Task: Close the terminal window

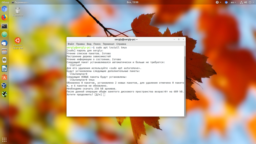Action: 183,39
